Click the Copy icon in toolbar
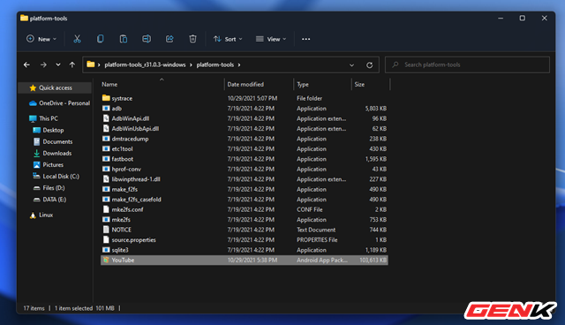This screenshot has width=565, height=325. coord(100,39)
